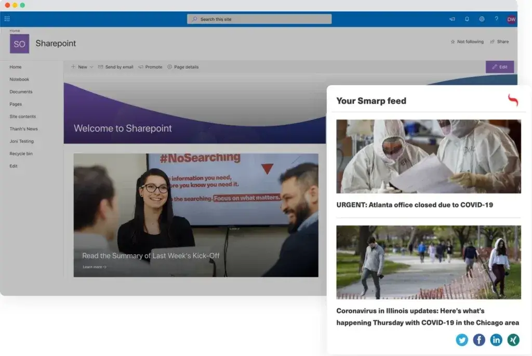
Task: Click Learn more on the Kick-Off card
Action: 95,267
